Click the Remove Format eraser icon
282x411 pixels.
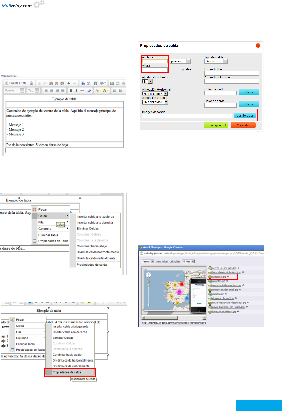pyautogui.click(x=89, y=90)
